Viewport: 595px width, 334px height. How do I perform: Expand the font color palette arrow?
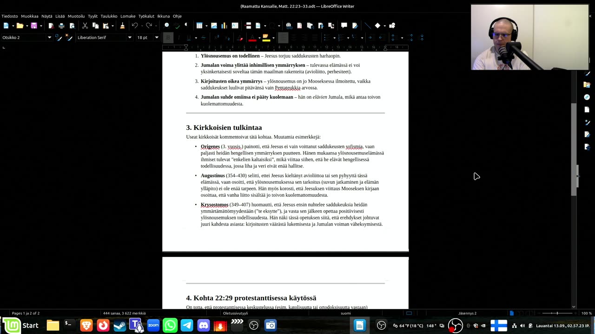coord(258,38)
